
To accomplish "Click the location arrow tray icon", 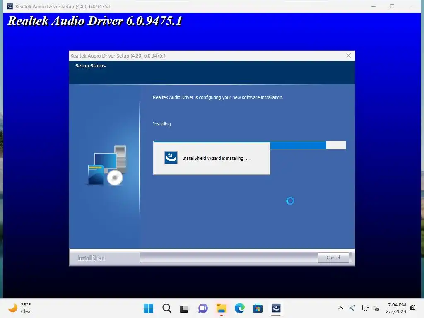I will pyautogui.click(x=352, y=308).
